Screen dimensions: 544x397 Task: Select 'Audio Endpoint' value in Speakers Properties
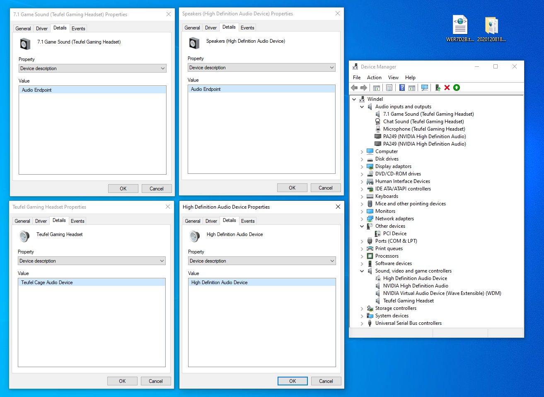261,89
